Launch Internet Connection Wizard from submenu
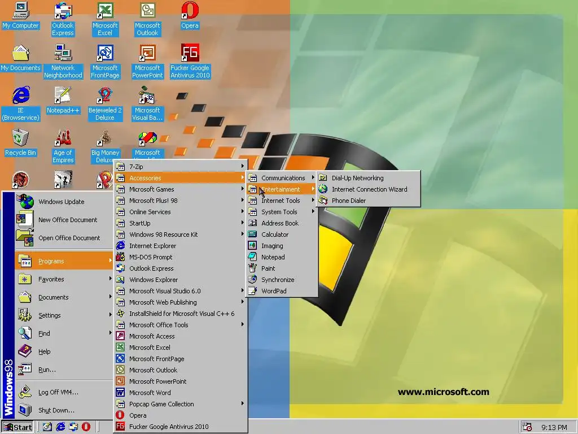The width and height of the screenshot is (578, 434). [x=369, y=189]
